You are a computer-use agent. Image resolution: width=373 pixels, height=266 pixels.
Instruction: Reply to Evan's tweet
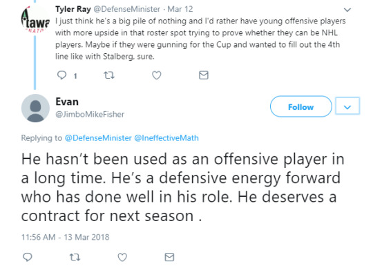click(x=28, y=257)
